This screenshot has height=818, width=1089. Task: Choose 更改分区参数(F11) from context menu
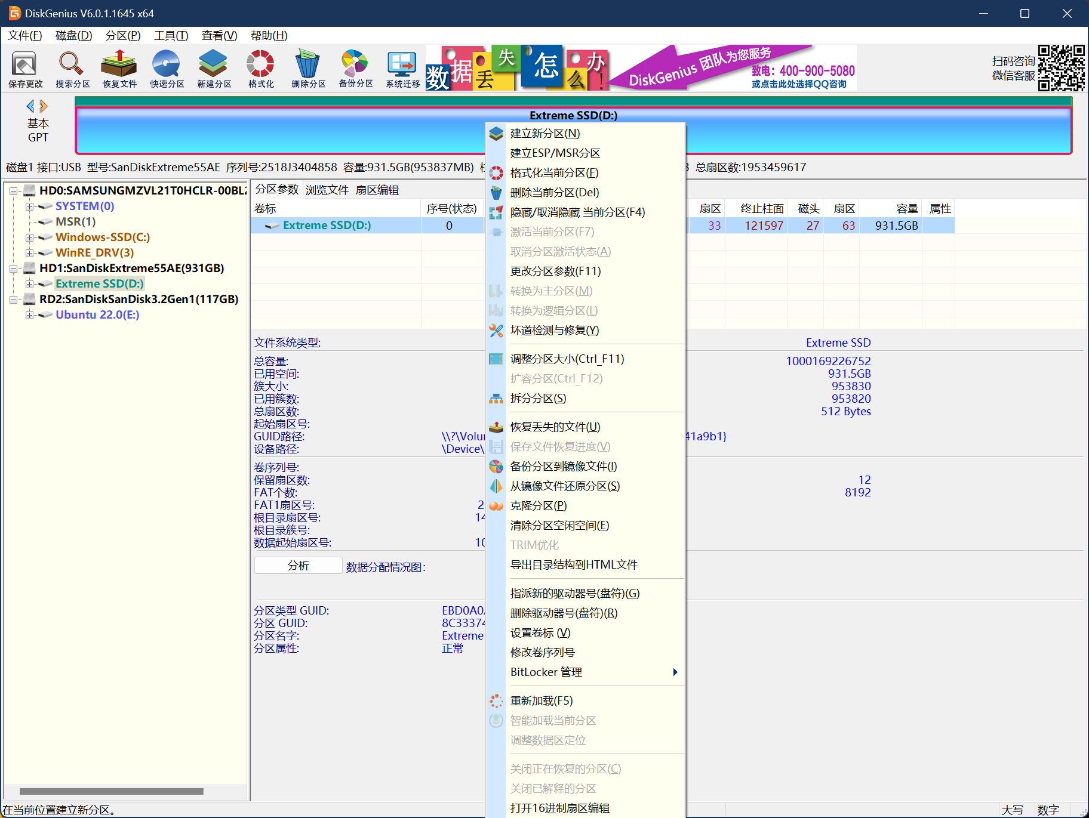586,271
